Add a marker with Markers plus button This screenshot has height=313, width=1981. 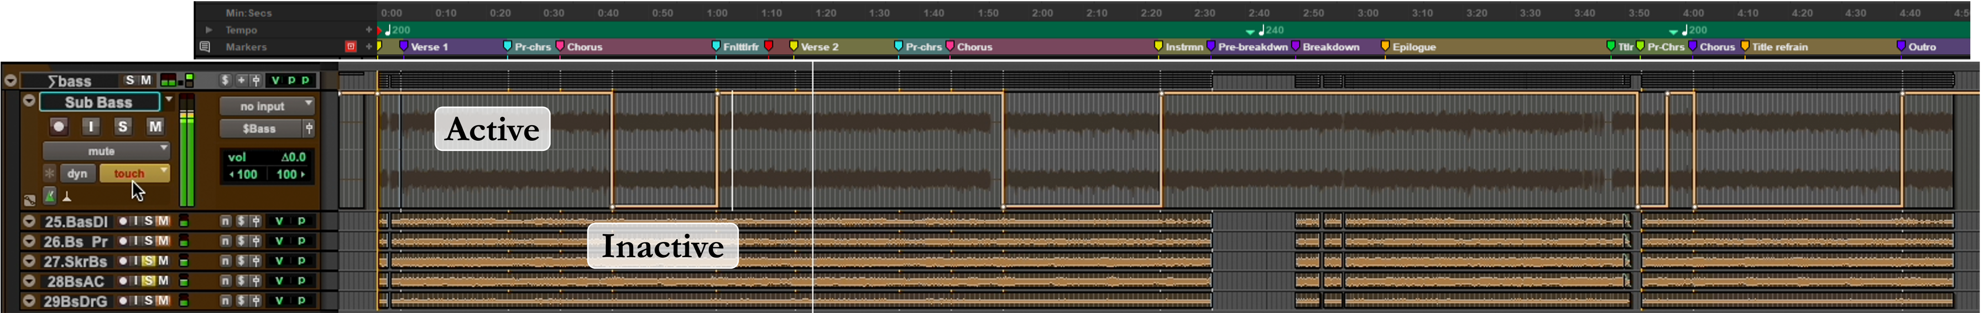pyautogui.click(x=369, y=47)
